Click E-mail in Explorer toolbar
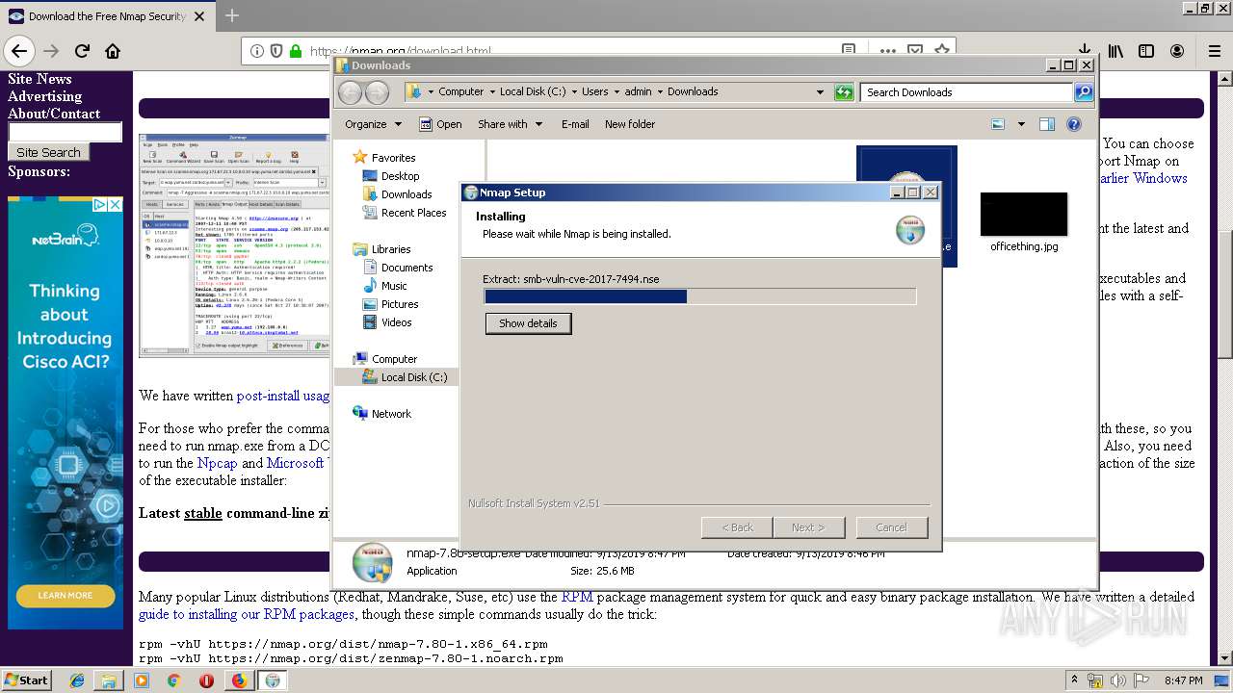The image size is (1233, 693). click(575, 124)
